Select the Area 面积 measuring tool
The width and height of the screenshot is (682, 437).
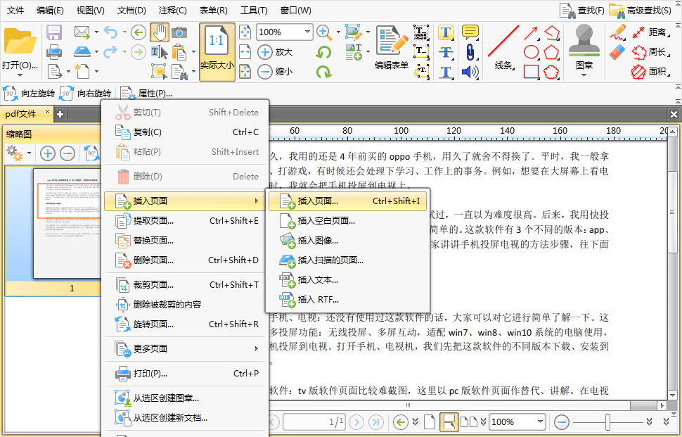[x=650, y=71]
